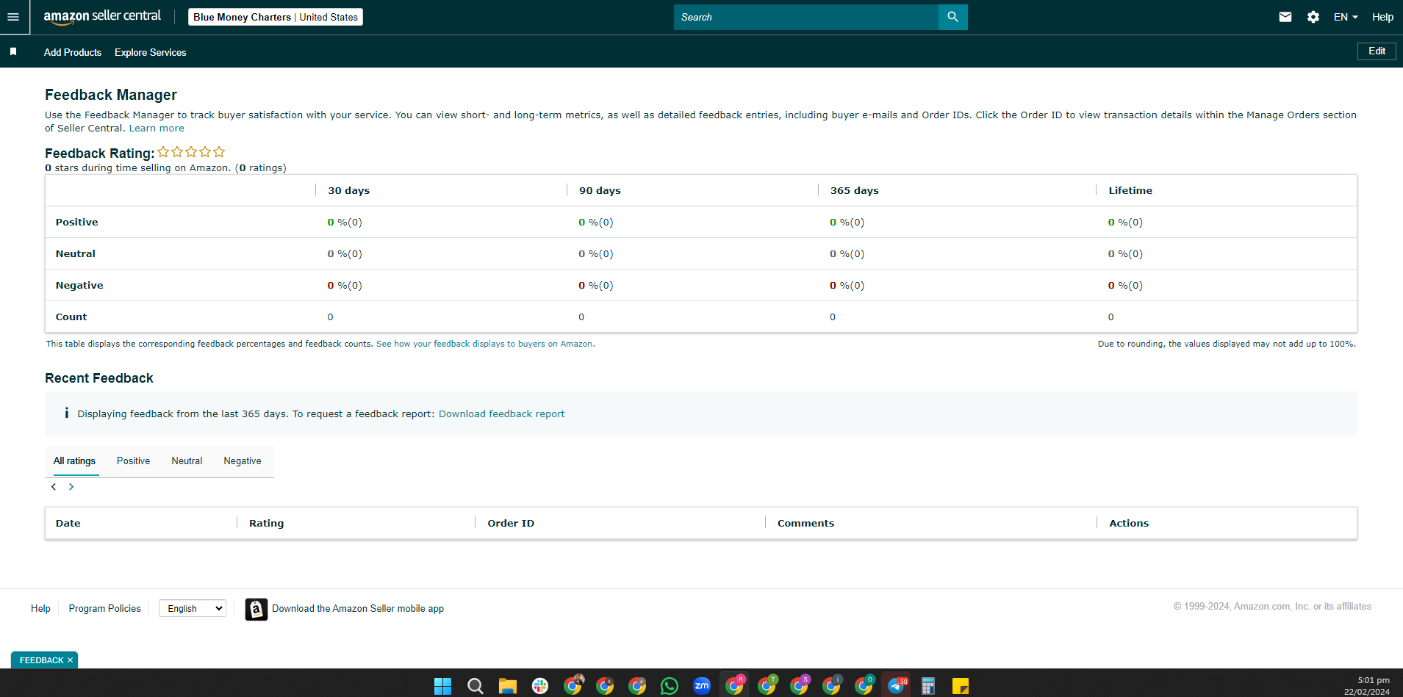Go to previous feedback page arrow
1403x697 pixels.
[54, 487]
